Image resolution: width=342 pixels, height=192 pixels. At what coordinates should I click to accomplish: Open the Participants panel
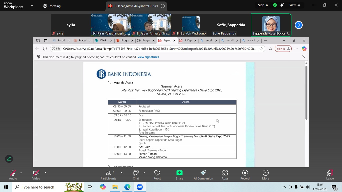(x=108, y=175)
